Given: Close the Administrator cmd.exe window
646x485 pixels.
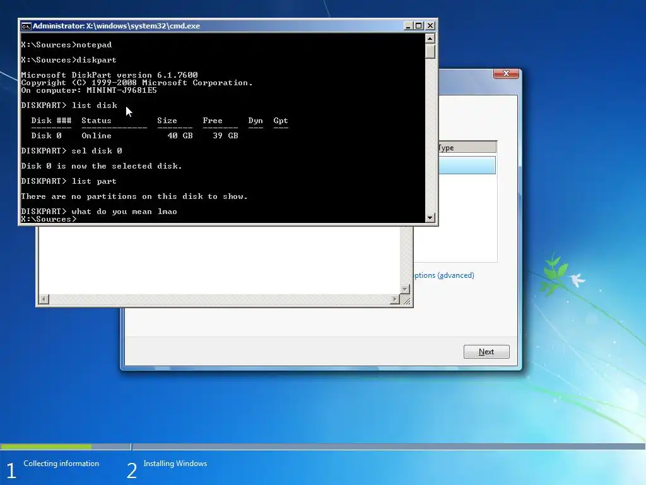Looking at the screenshot, I should [x=430, y=26].
